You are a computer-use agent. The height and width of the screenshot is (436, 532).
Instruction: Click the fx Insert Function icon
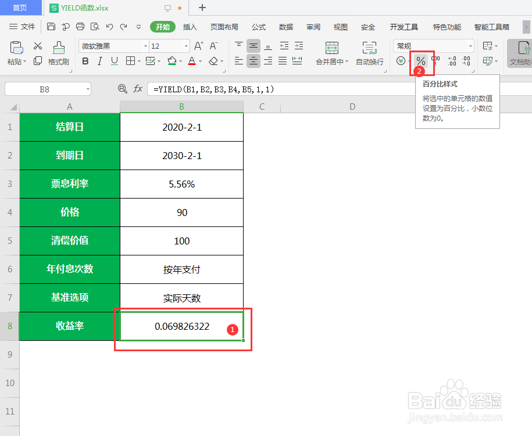pos(137,89)
